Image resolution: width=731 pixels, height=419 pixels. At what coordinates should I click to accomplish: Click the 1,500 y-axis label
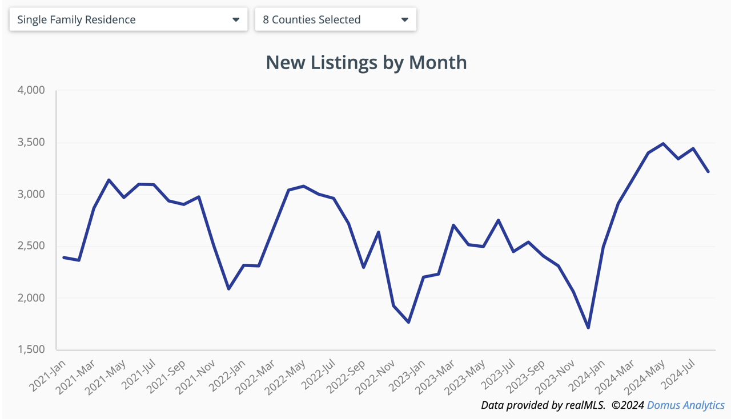[x=31, y=349]
